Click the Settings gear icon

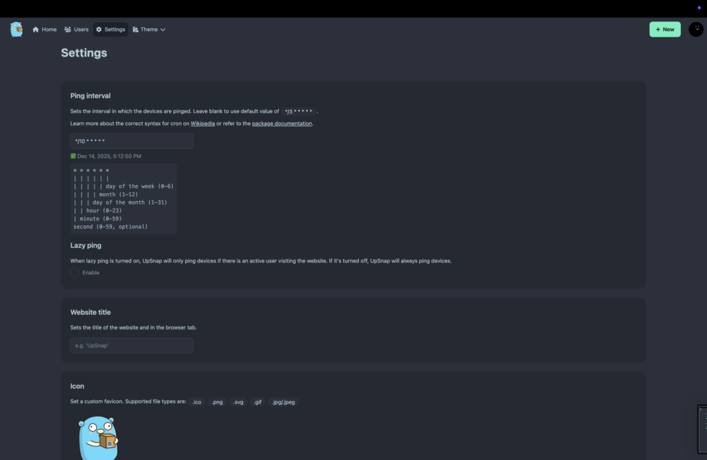coord(99,30)
